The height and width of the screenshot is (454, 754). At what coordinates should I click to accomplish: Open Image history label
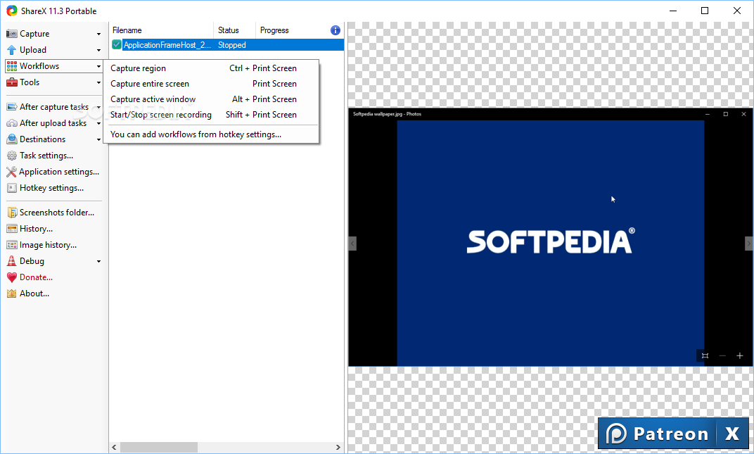point(48,245)
